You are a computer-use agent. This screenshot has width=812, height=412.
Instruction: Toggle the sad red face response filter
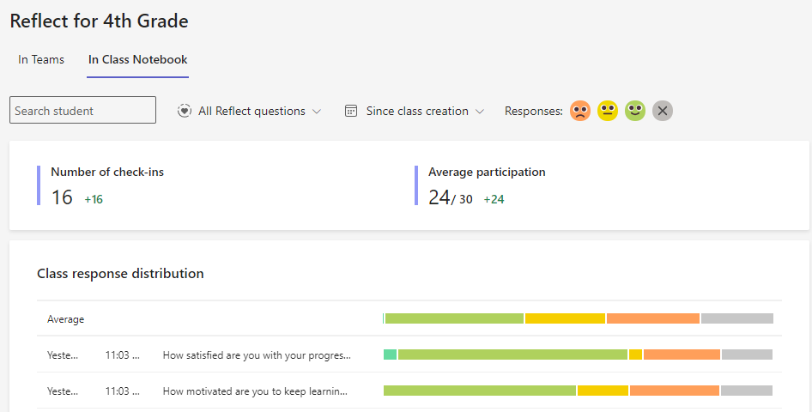(580, 111)
